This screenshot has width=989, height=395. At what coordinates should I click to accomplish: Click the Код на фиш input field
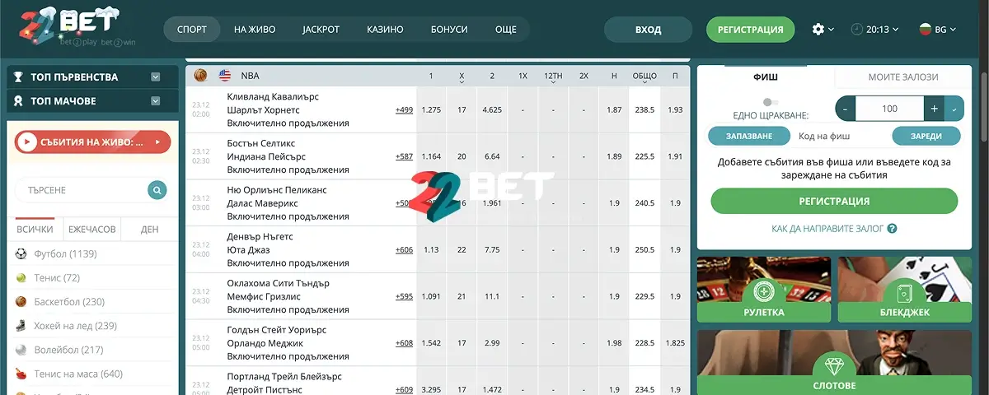point(841,136)
